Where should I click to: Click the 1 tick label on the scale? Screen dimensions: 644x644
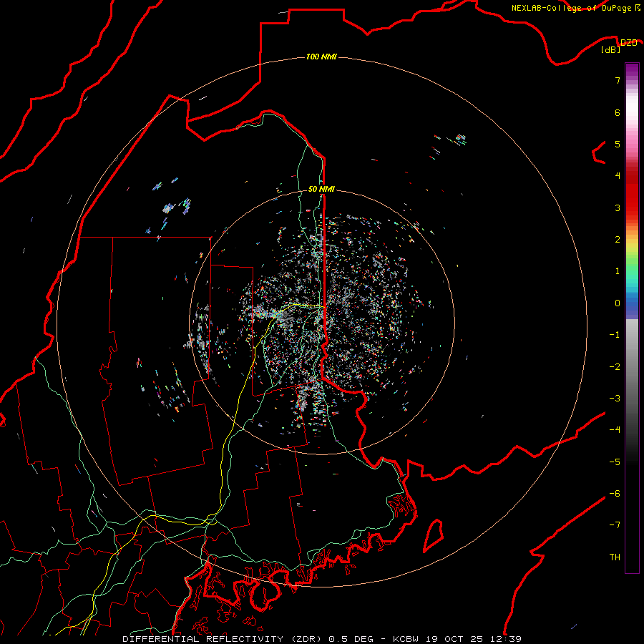618,271
